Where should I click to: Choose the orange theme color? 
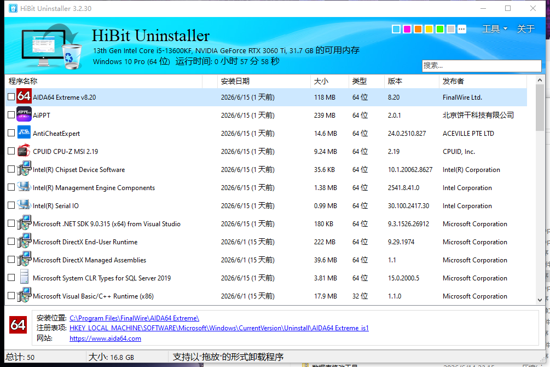pos(418,29)
